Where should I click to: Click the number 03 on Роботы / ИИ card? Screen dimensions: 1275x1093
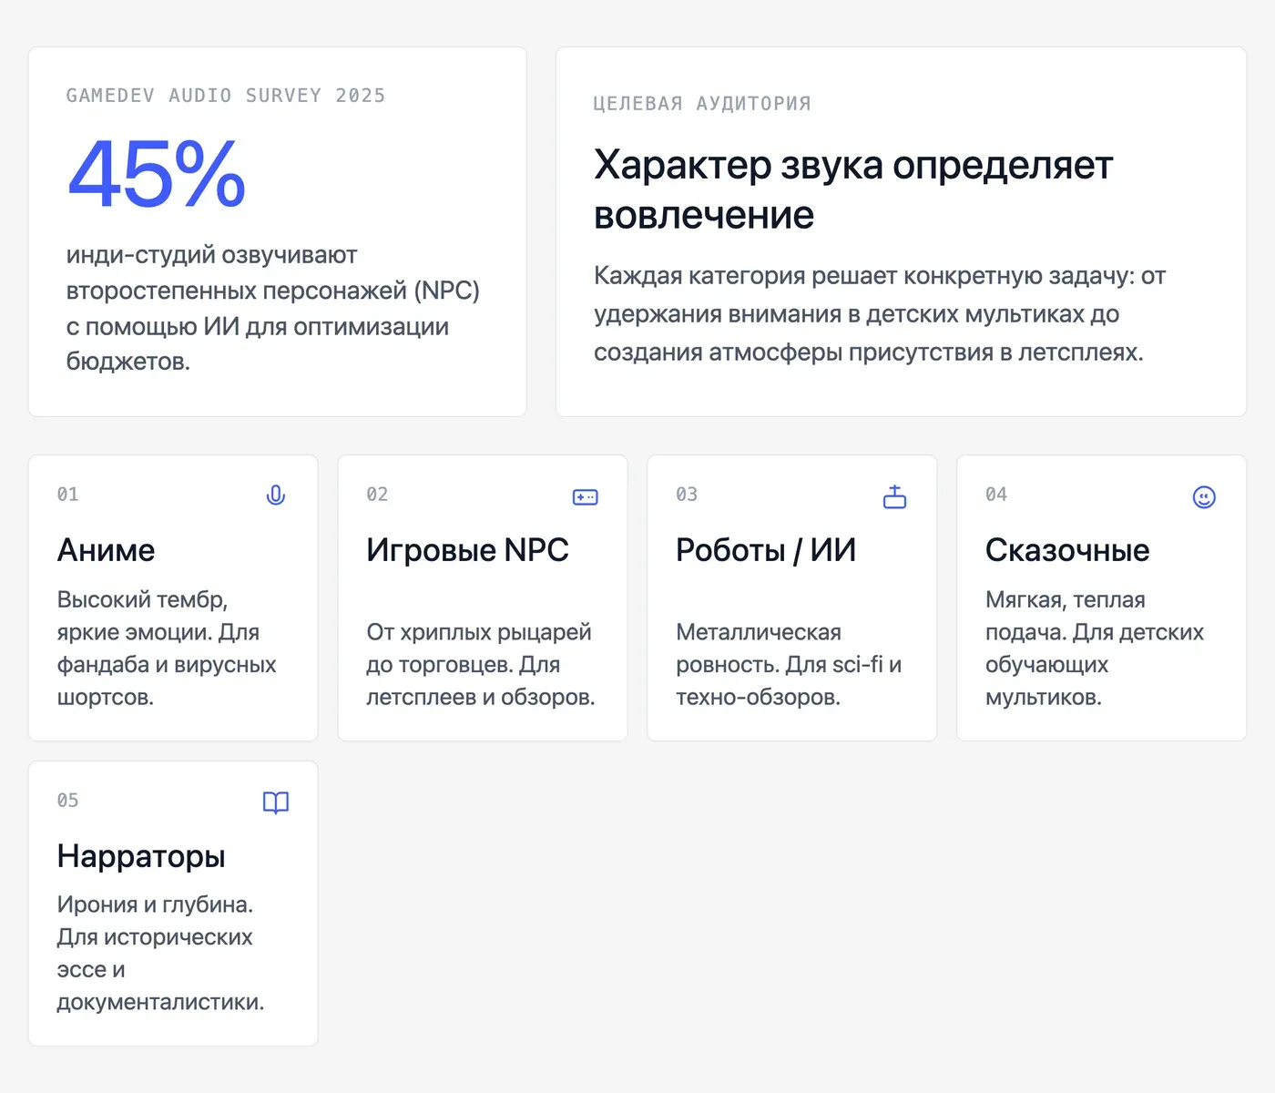(x=687, y=495)
